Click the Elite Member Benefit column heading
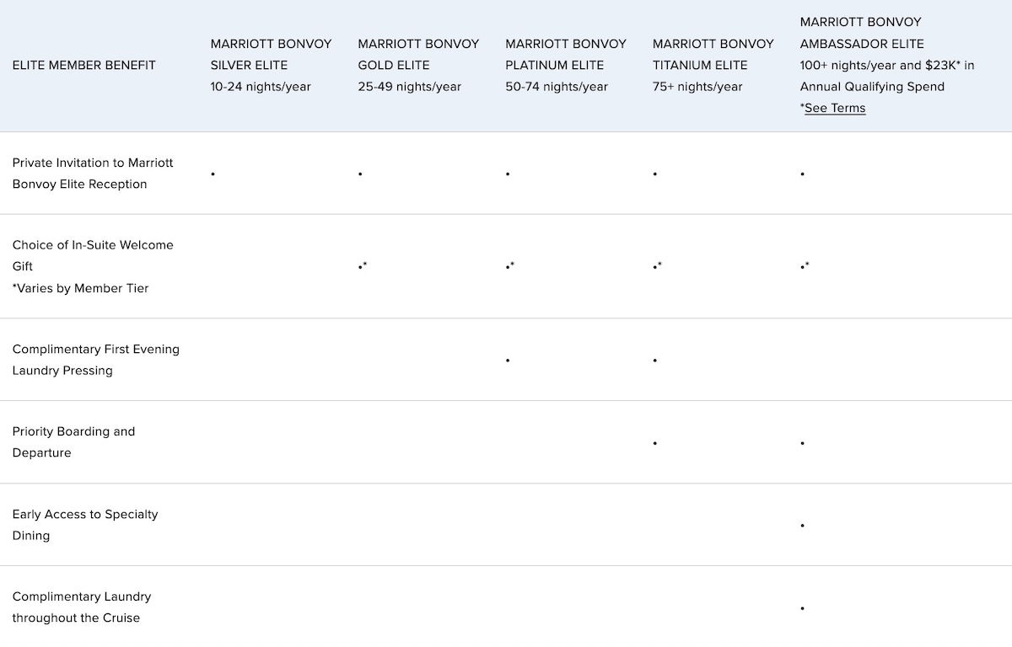Viewport: 1012px width, 647px height. tap(84, 65)
